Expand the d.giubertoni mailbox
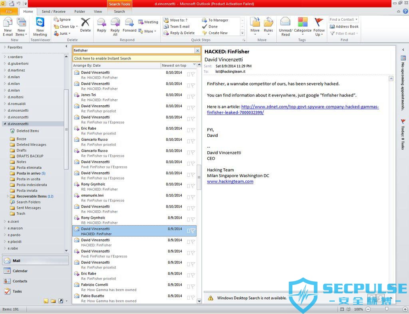 pos(5,63)
